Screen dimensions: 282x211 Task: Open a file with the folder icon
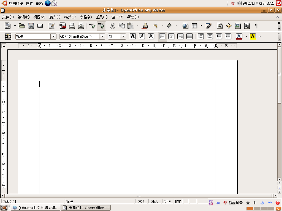point(22,26)
